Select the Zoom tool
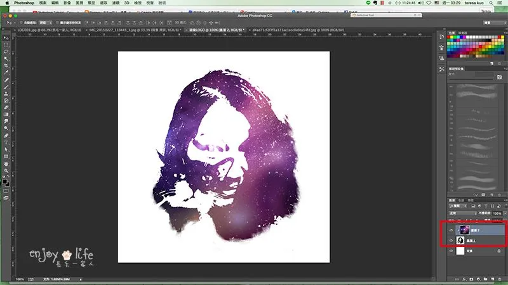The image size is (508, 285). coord(6,170)
